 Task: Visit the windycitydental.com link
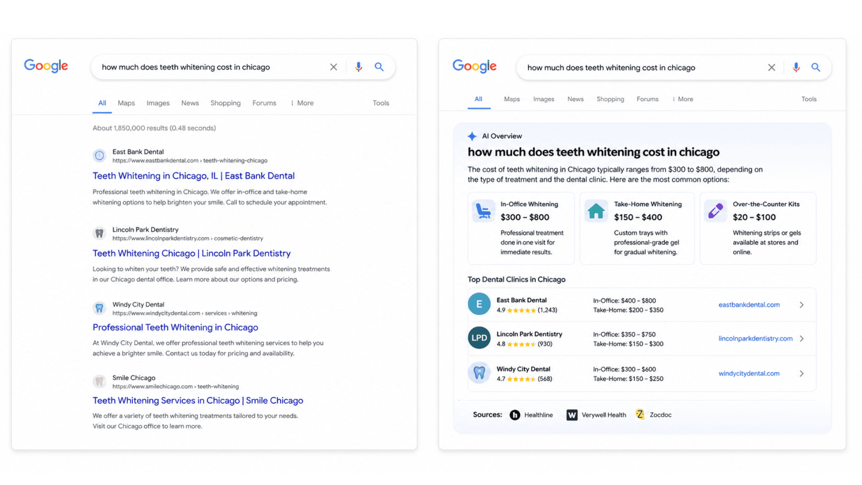[749, 374]
